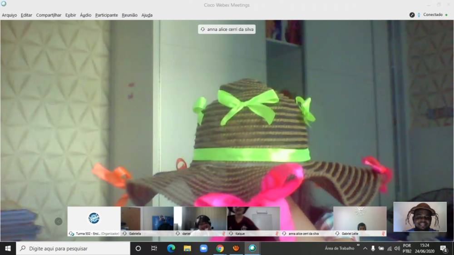
Task: Click the self-view video in the corner
Action: click(420, 217)
